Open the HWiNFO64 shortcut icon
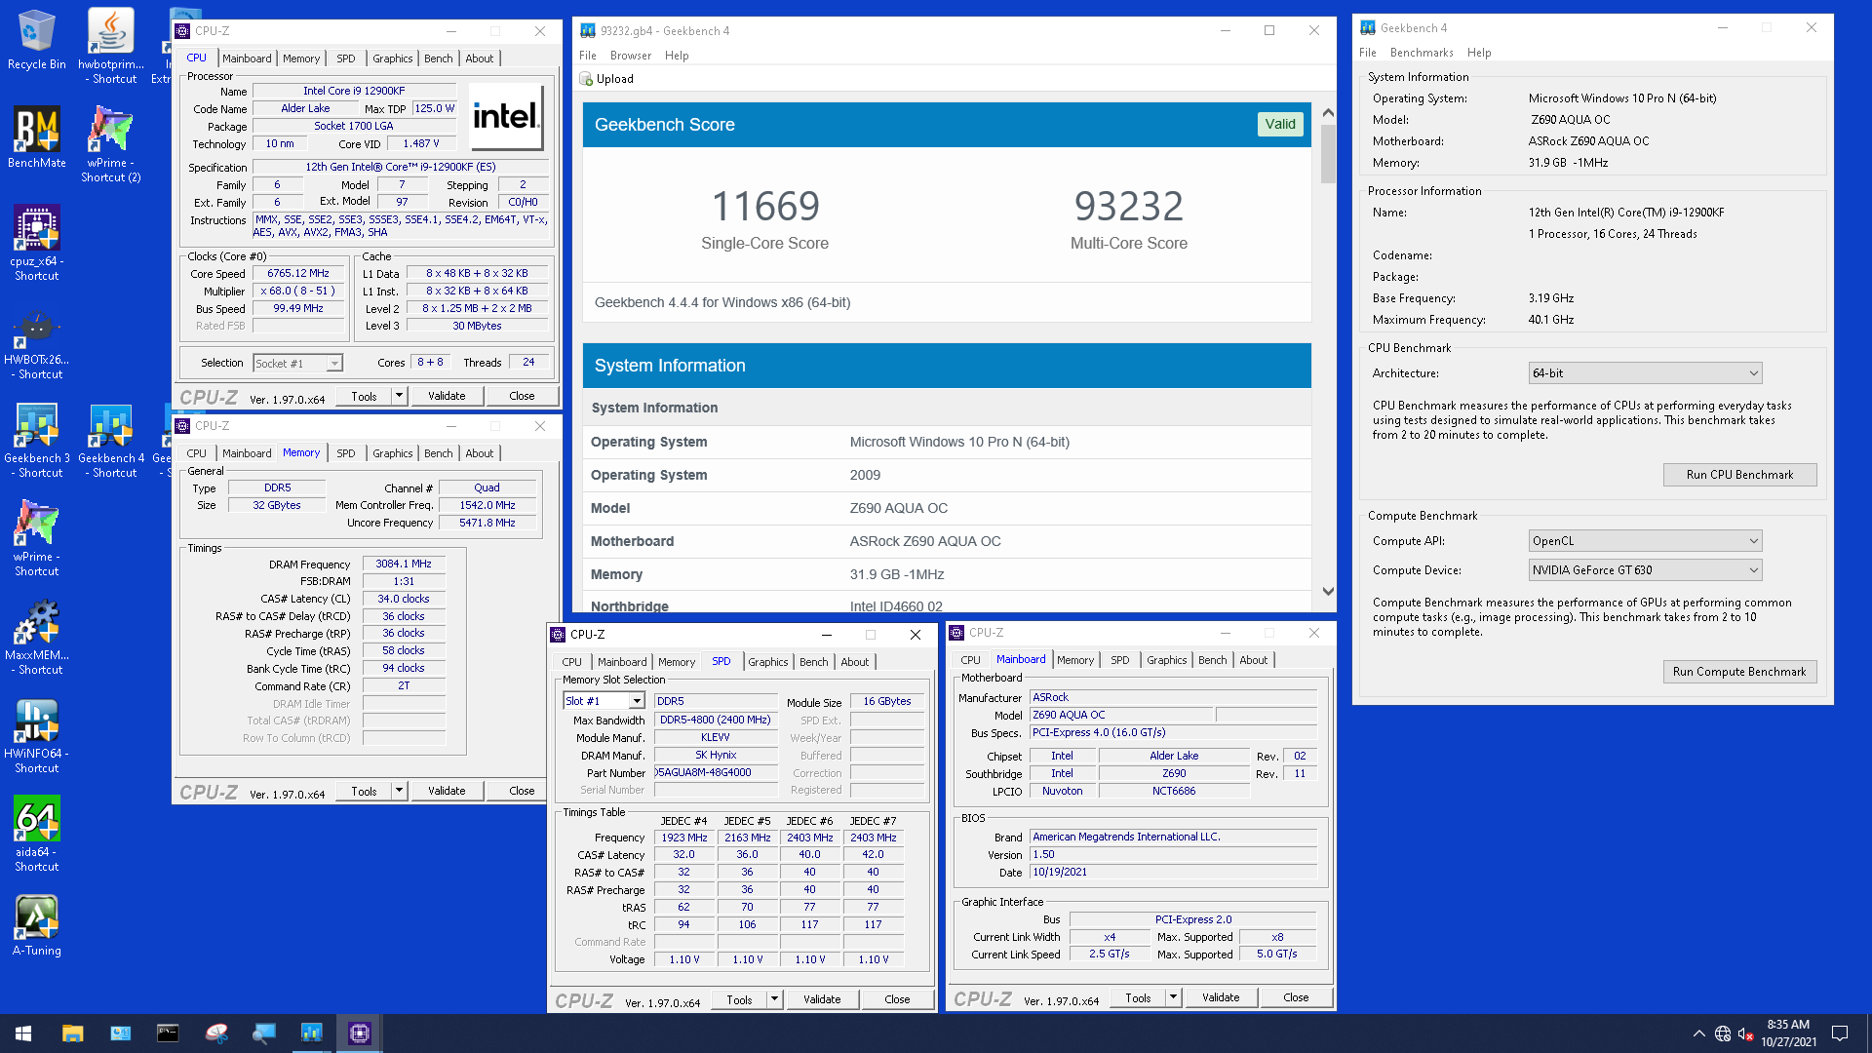 coord(36,735)
